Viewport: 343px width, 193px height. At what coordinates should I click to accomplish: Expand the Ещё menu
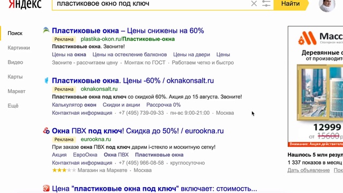tap(13, 106)
